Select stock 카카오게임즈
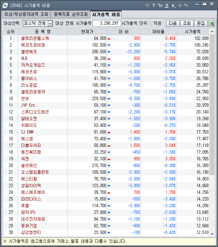Image resolution: width=218 pixels, height=247 pixels. click(x=33, y=65)
